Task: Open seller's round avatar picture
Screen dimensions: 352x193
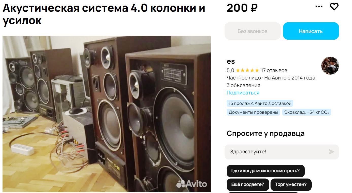Action: click(x=330, y=66)
